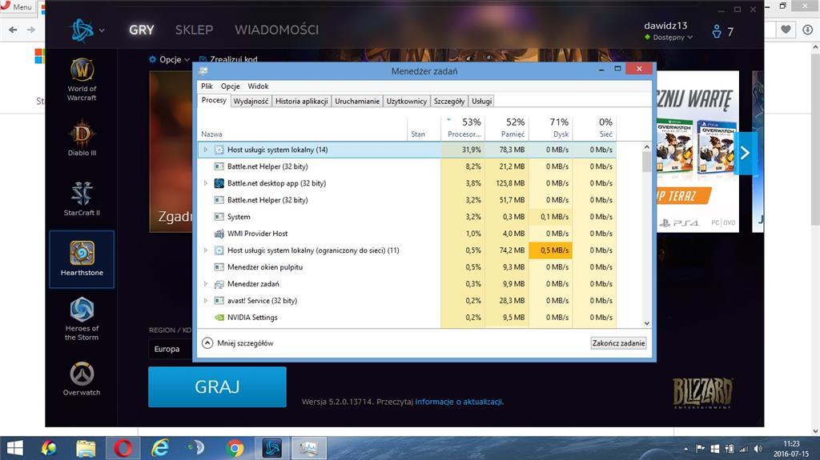Select StarCraft II game icon

(82, 198)
